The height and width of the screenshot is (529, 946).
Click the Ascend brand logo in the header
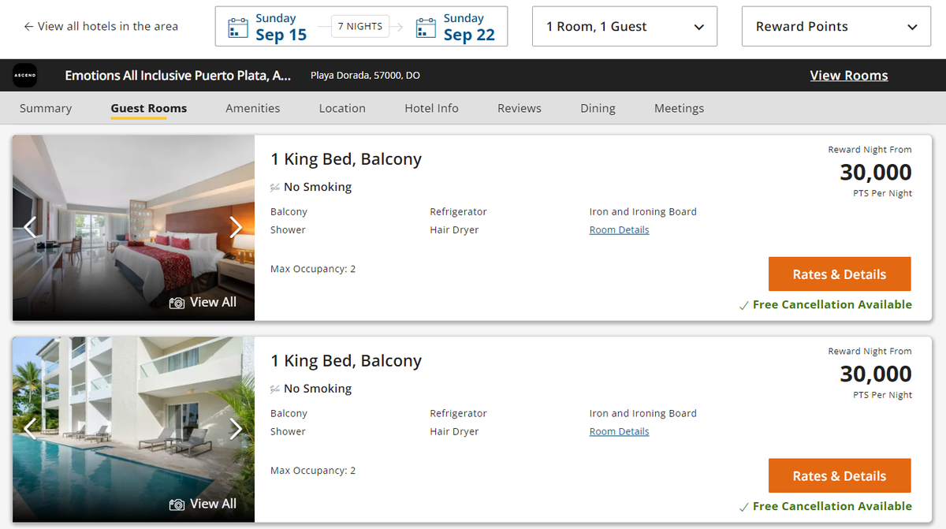[25, 76]
